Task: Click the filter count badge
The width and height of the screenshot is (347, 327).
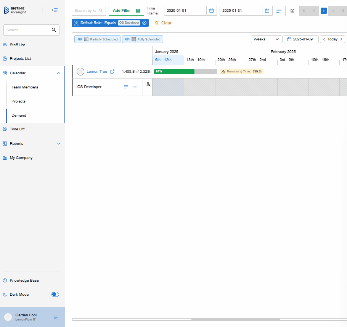Action: (x=138, y=11)
